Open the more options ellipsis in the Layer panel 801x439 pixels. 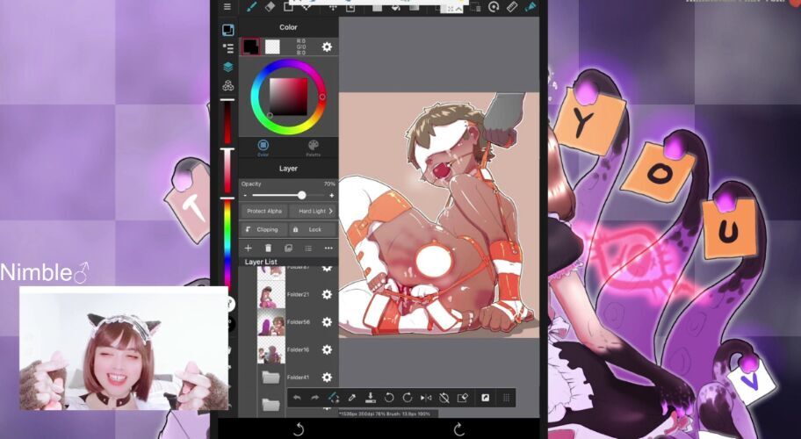(328, 248)
